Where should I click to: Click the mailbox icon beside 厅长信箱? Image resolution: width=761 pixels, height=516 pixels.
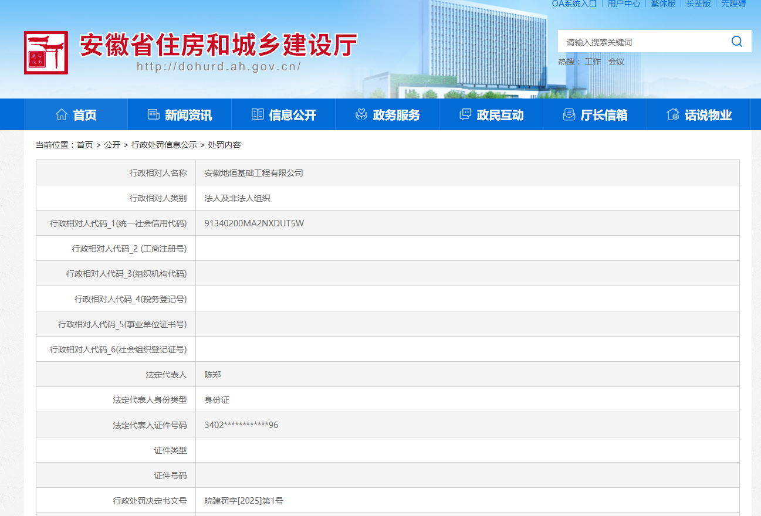(x=569, y=115)
